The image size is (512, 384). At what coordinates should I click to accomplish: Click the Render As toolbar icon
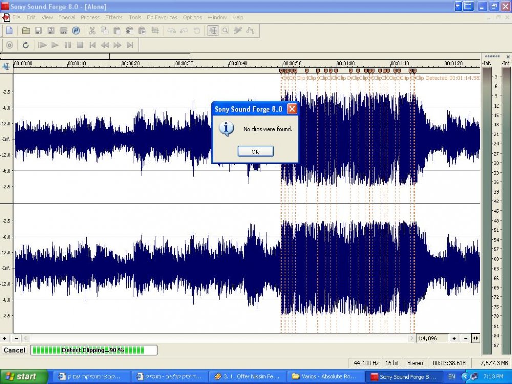click(63, 31)
